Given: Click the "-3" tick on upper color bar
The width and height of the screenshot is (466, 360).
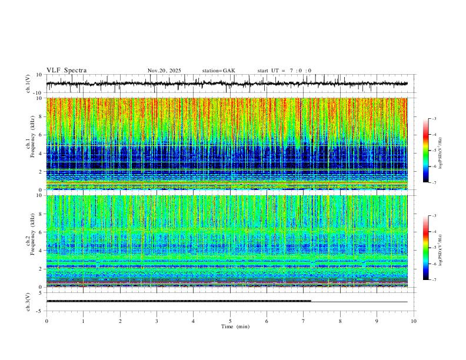Looking at the screenshot, I should 434,118.
